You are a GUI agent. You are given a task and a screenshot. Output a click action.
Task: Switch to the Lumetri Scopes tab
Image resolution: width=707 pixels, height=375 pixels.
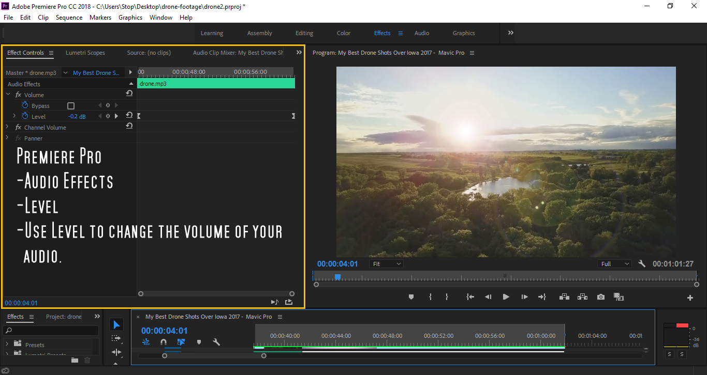click(85, 52)
